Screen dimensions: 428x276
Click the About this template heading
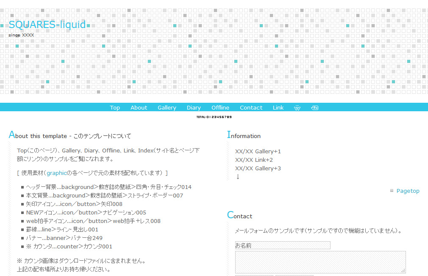point(70,136)
